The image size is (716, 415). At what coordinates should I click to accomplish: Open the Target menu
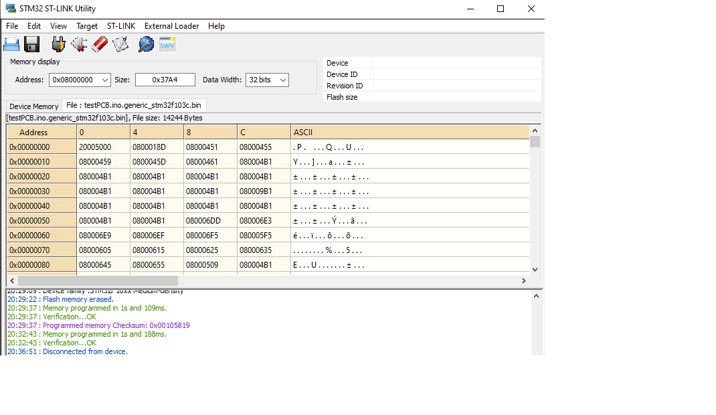[x=87, y=26]
